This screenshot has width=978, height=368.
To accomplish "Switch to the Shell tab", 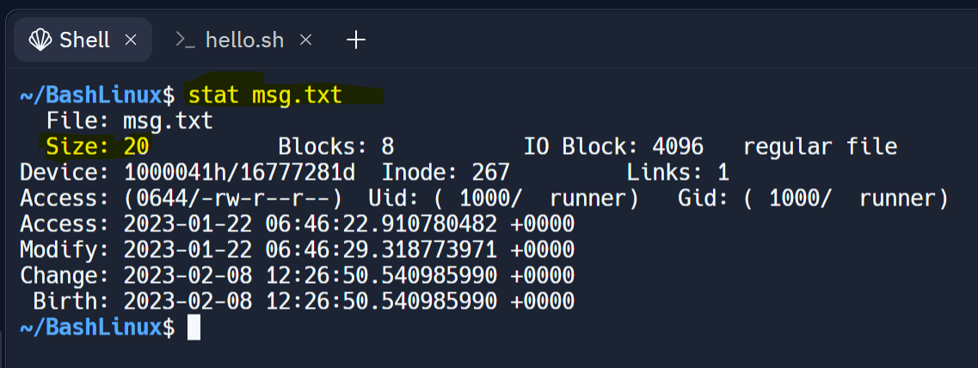I will 83,40.
